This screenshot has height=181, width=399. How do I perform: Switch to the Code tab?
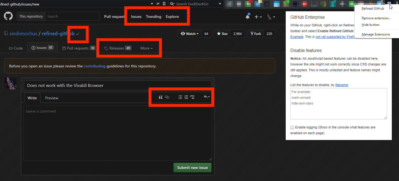pyautogui.click(x=16, y=48)
